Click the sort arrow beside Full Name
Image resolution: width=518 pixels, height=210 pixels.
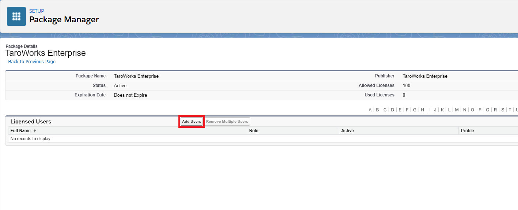[x=35, y=131]
